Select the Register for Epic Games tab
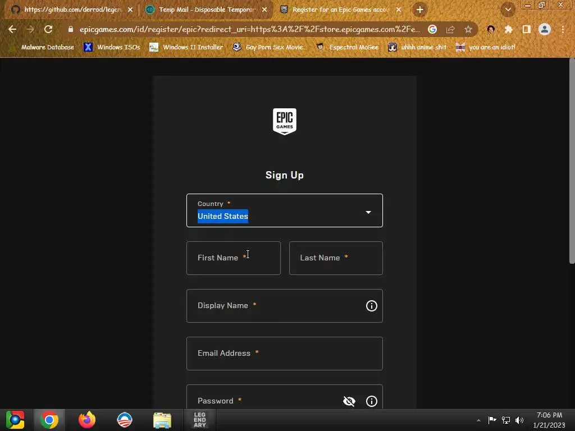This screenshot has width=575, height=431. pos(341,10)
